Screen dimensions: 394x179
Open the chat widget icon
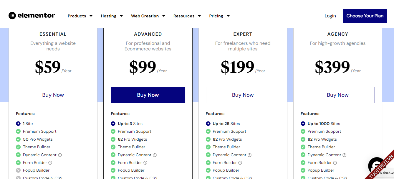(x=376, y=165)
